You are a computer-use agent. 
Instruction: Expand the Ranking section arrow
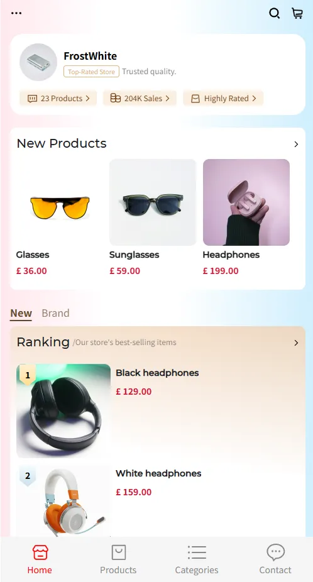pyautogui.click(x=296, y=343)
